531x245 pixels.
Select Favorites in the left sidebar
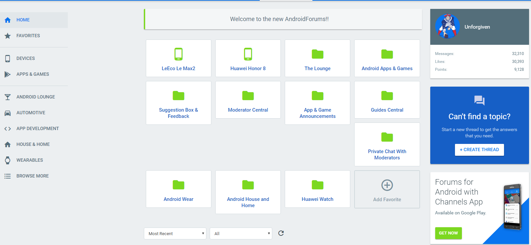tap(28, 36)
